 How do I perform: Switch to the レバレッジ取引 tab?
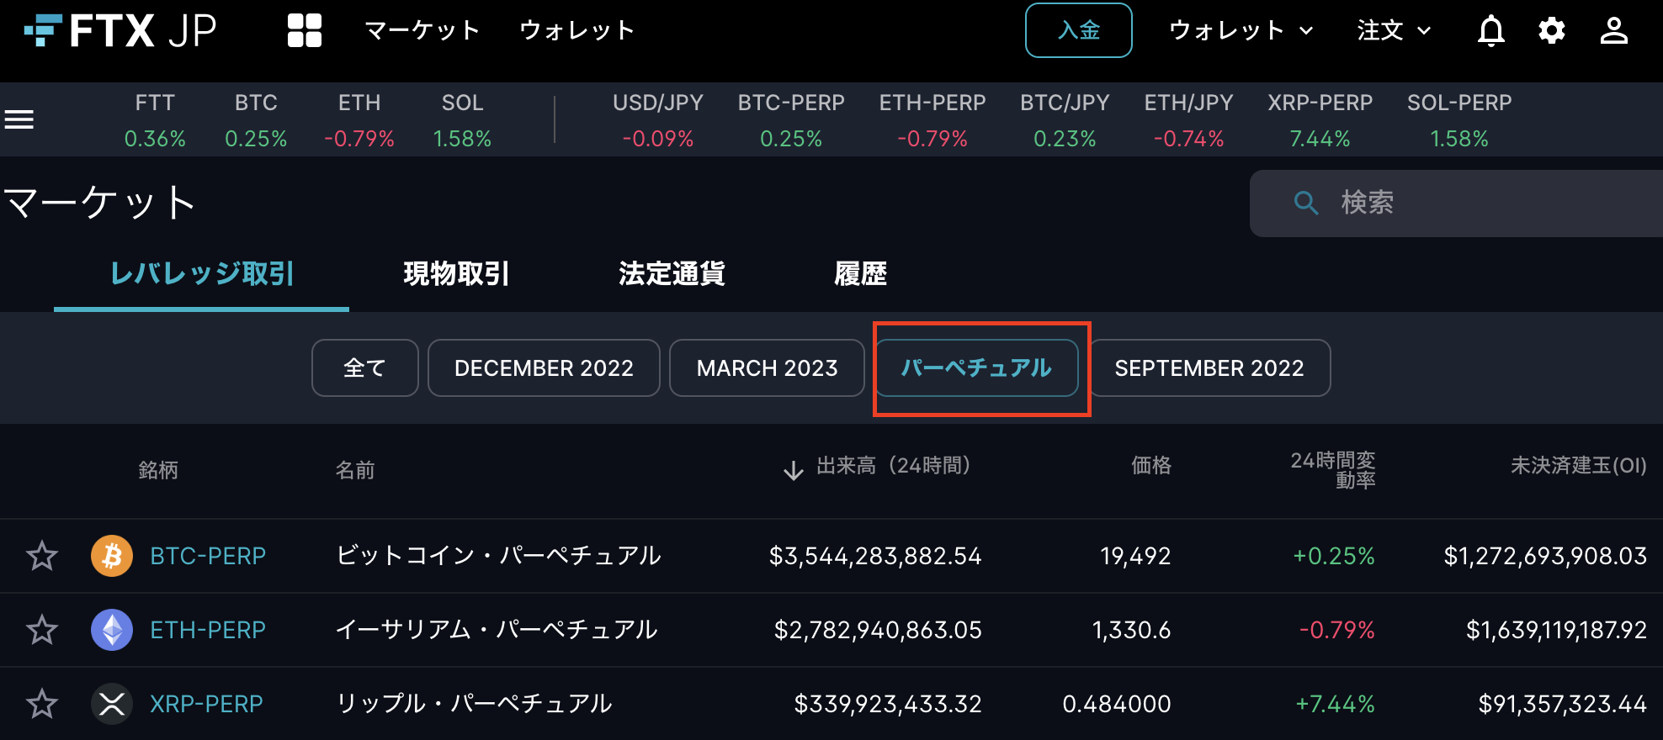202,273
